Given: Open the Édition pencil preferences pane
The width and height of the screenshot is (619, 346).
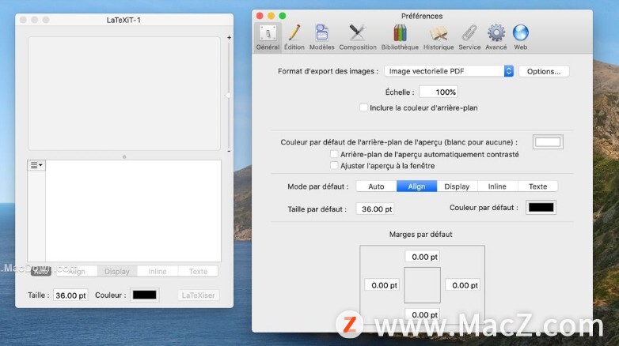Looking at the screenshot, I should click(294, 37).
